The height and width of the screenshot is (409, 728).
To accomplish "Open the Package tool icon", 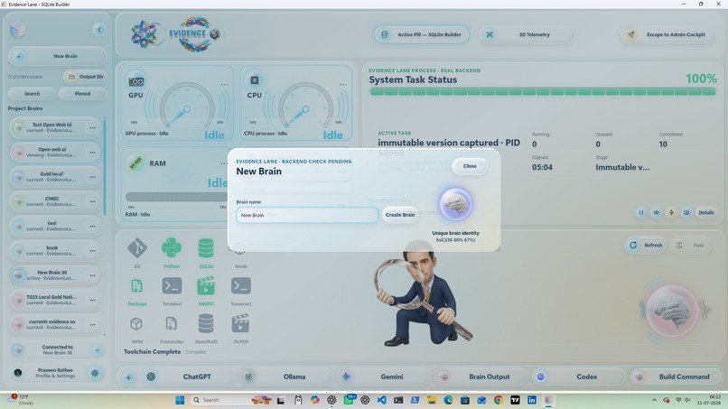I will click(137, 286).
